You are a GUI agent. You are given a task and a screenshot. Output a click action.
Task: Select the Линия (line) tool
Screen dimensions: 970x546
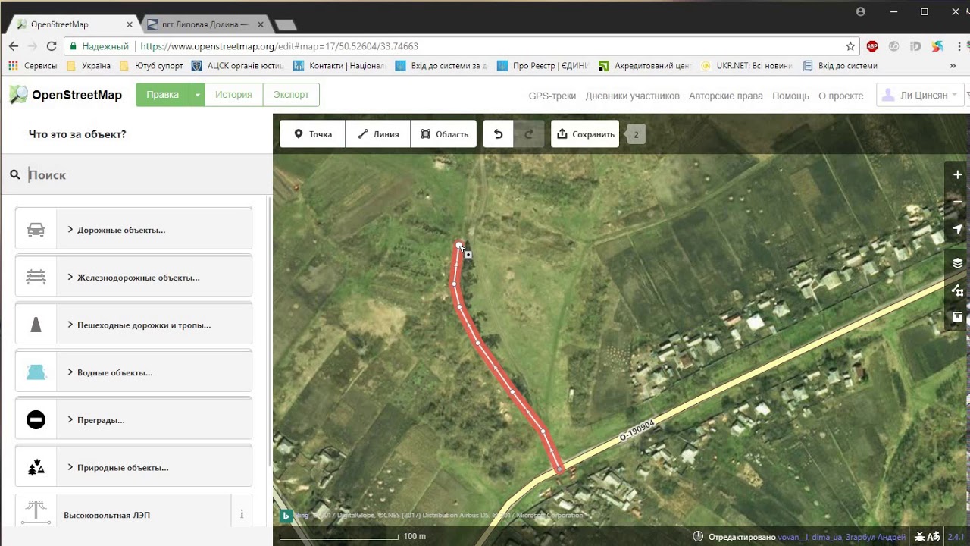pos(377,134)
